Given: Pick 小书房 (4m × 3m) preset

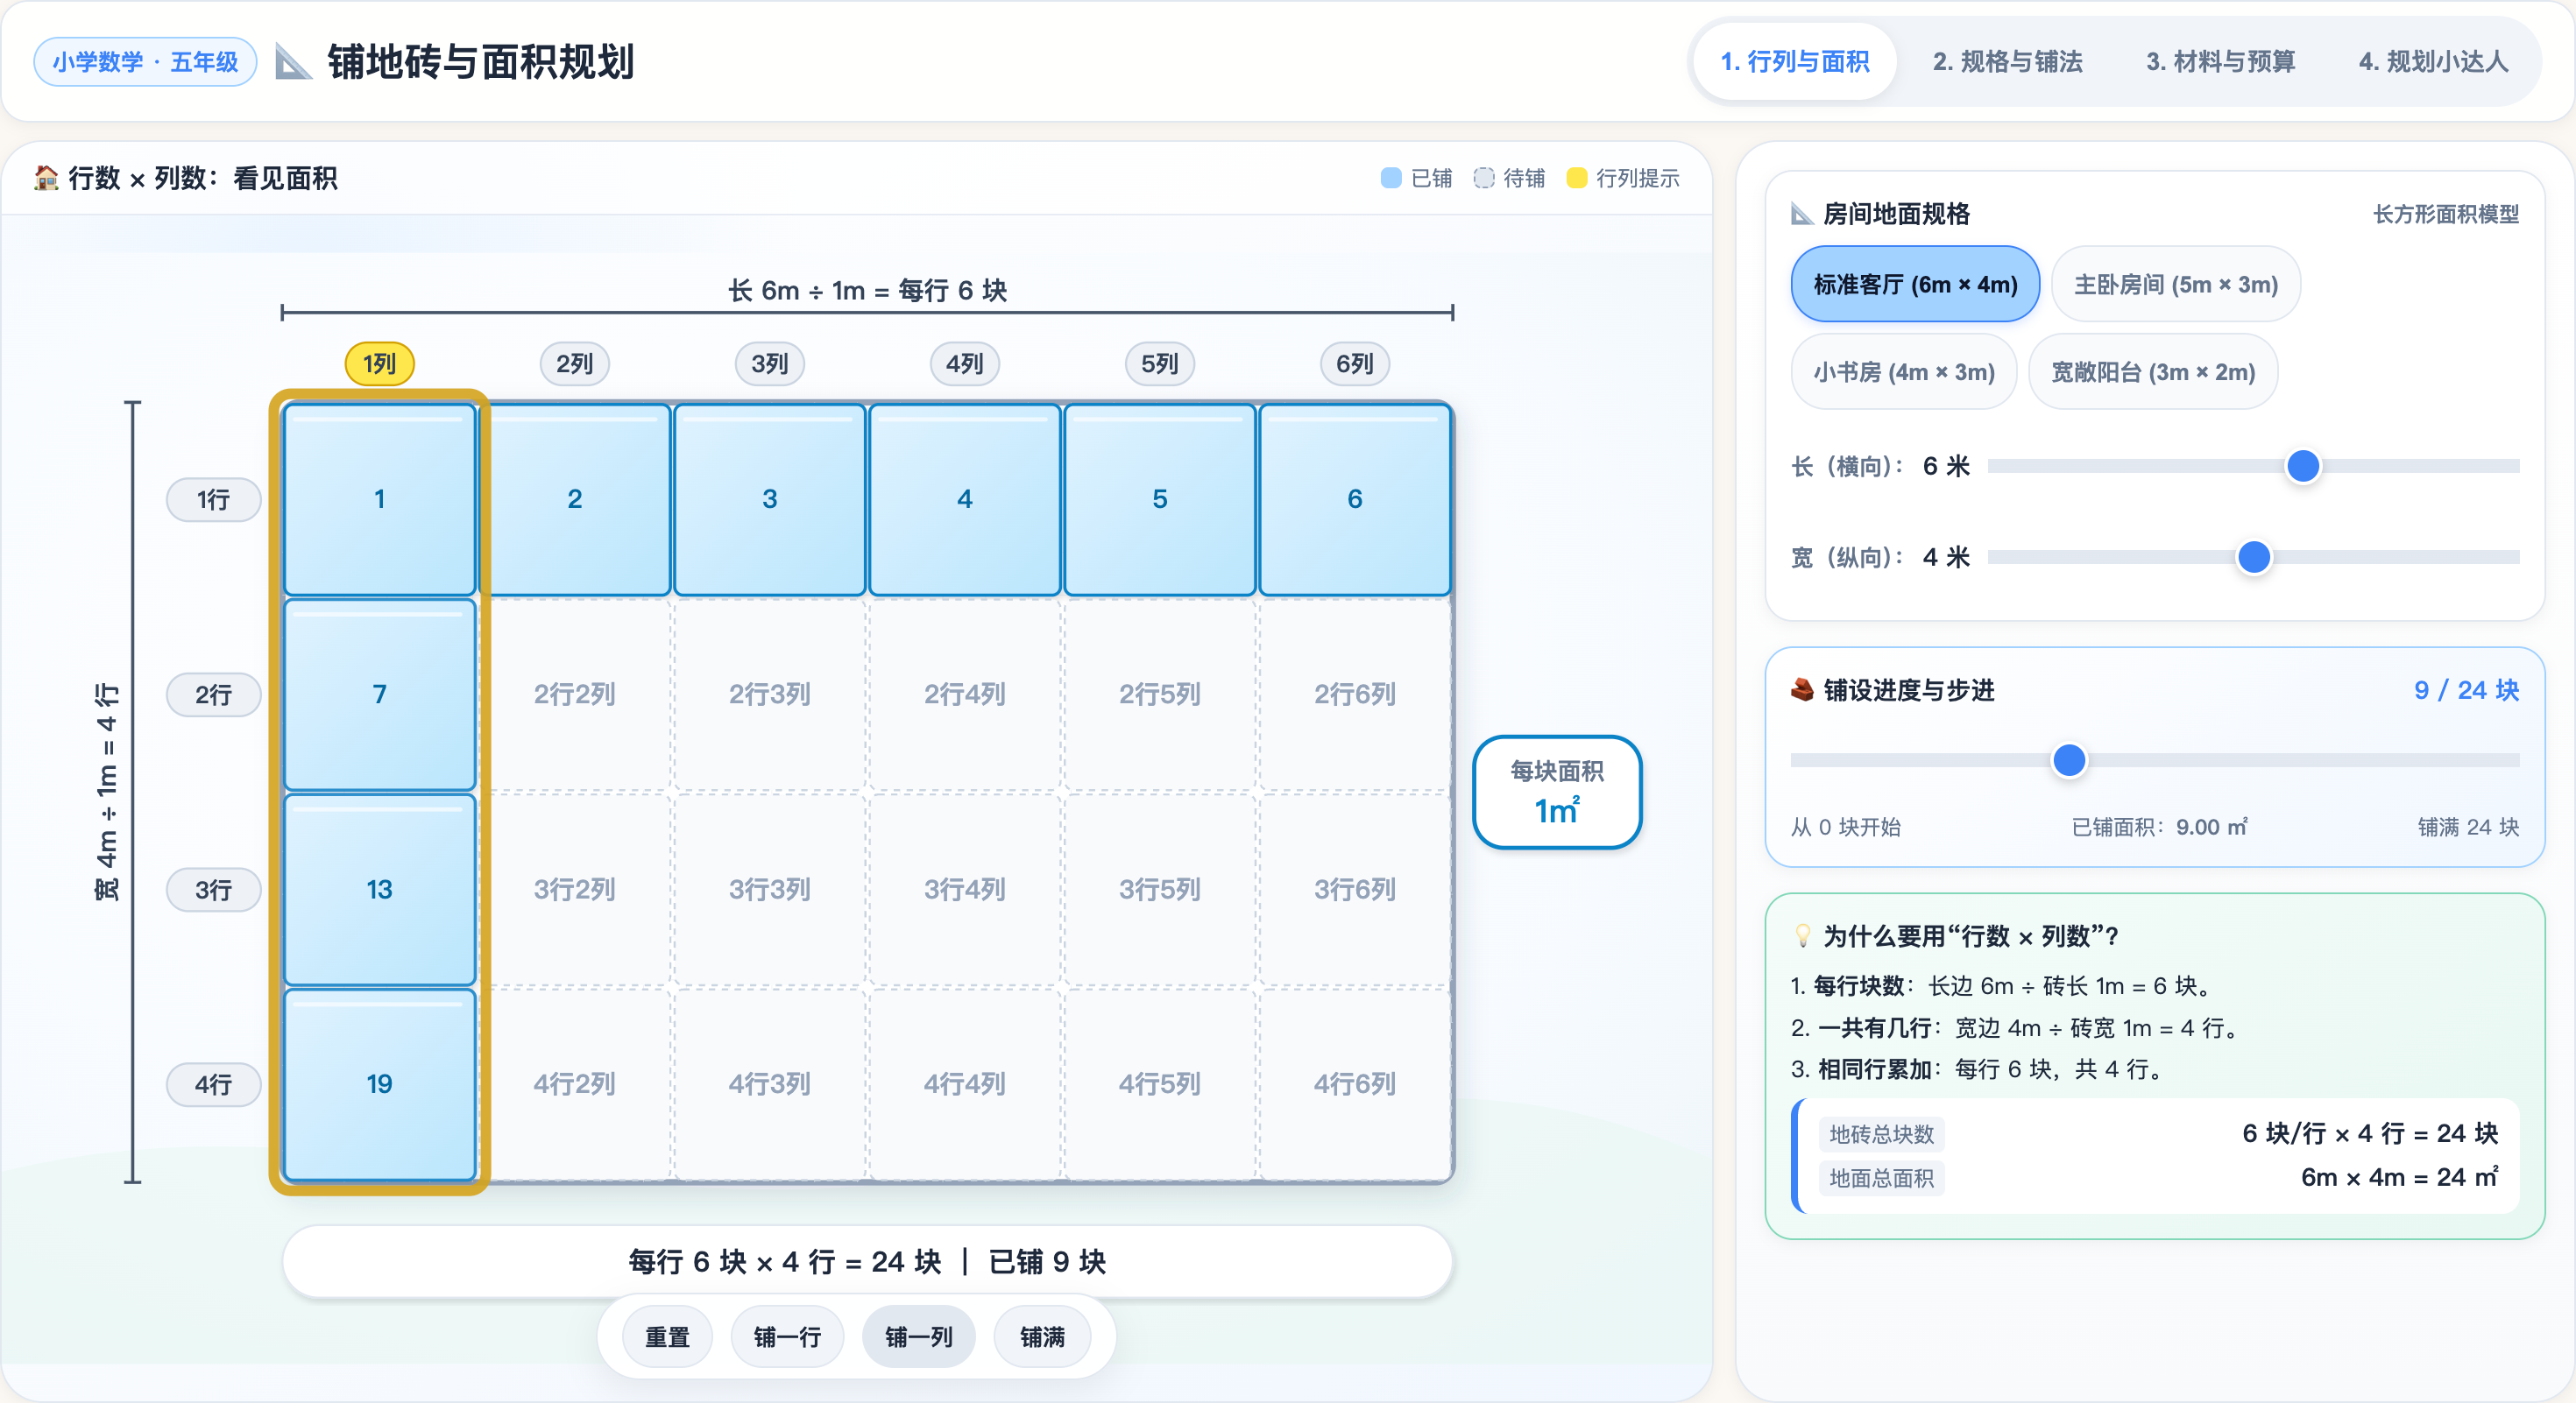Looking at the screenshot, I should pos(1903,371).
